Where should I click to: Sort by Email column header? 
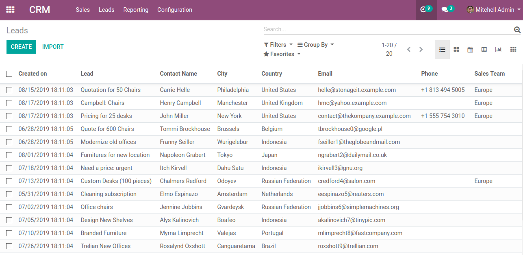(325, 74)
